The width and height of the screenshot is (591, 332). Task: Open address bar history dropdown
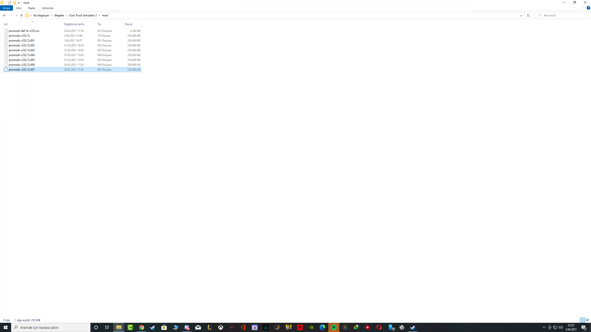521,15
